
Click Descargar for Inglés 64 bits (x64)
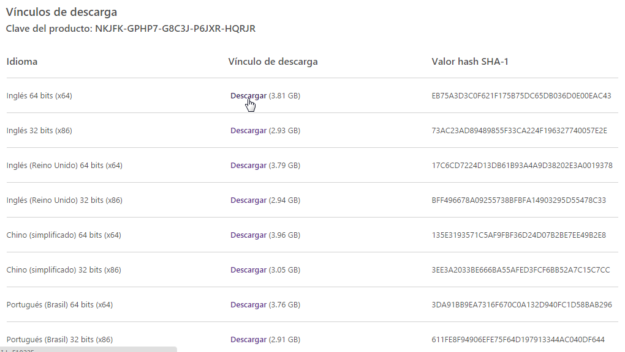248,96
